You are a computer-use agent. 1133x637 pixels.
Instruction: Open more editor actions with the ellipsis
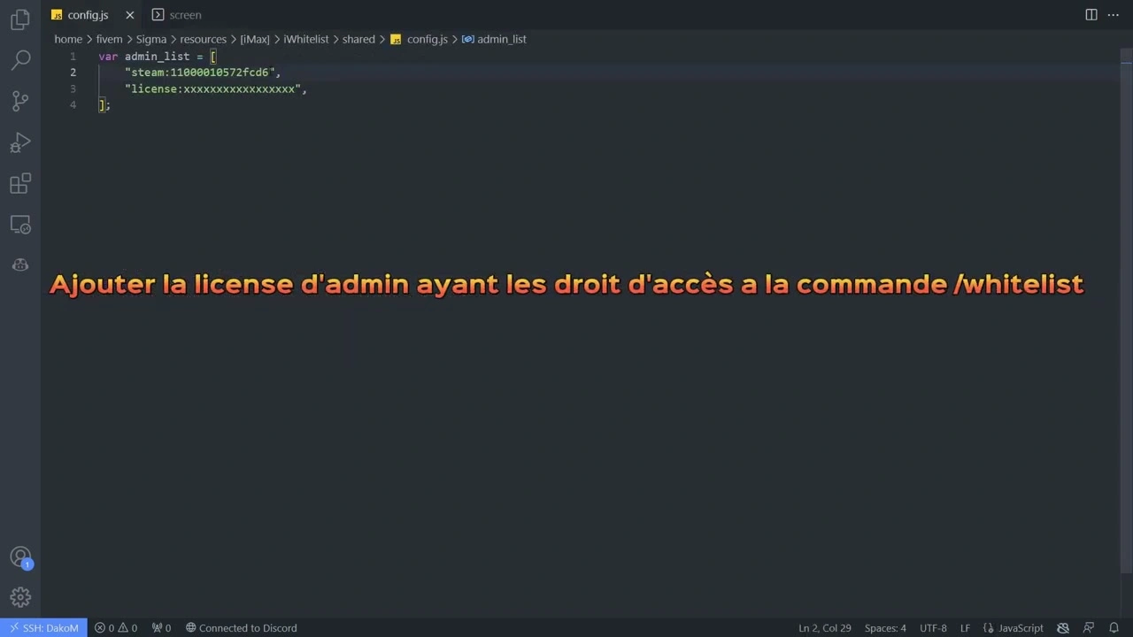pos(1113,14)
